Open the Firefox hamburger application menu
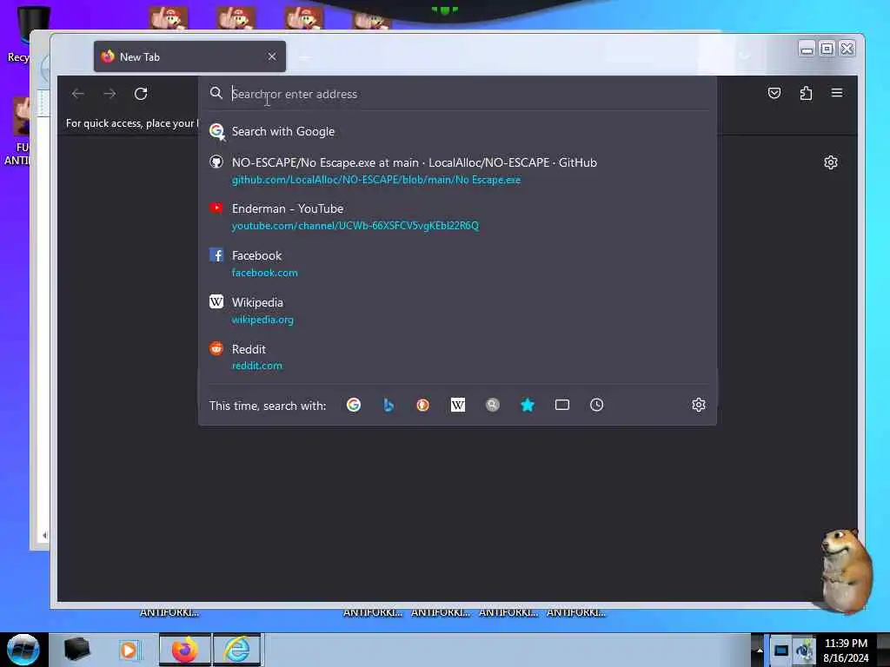Screen dimensions: 890x667 tap(837, 93)
